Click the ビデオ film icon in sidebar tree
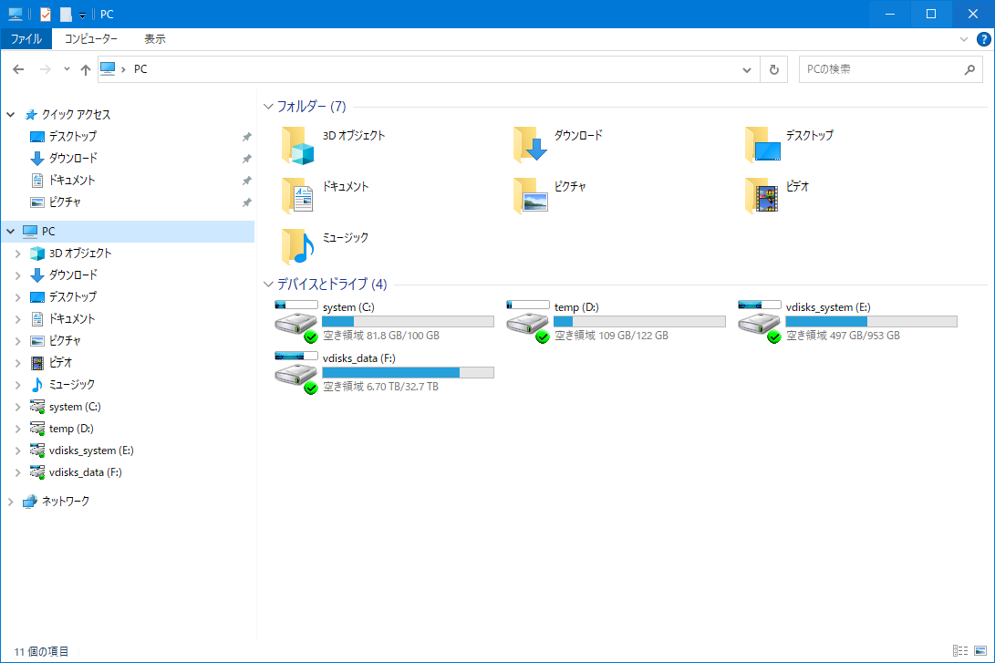The image size is (995, 663). 37,363
